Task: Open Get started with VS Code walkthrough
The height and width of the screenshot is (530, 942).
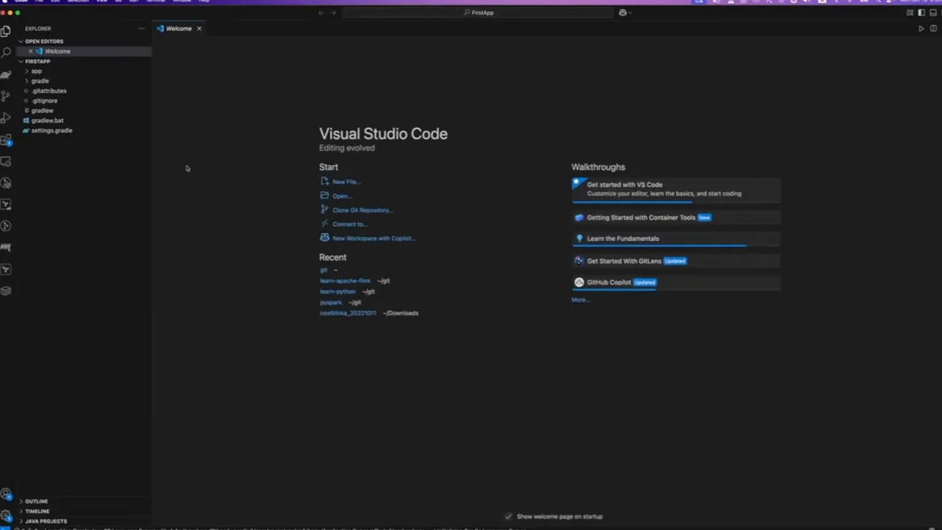Action: click(676, 190)
